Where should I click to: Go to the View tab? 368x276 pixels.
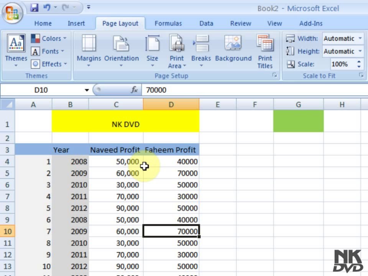274,23
